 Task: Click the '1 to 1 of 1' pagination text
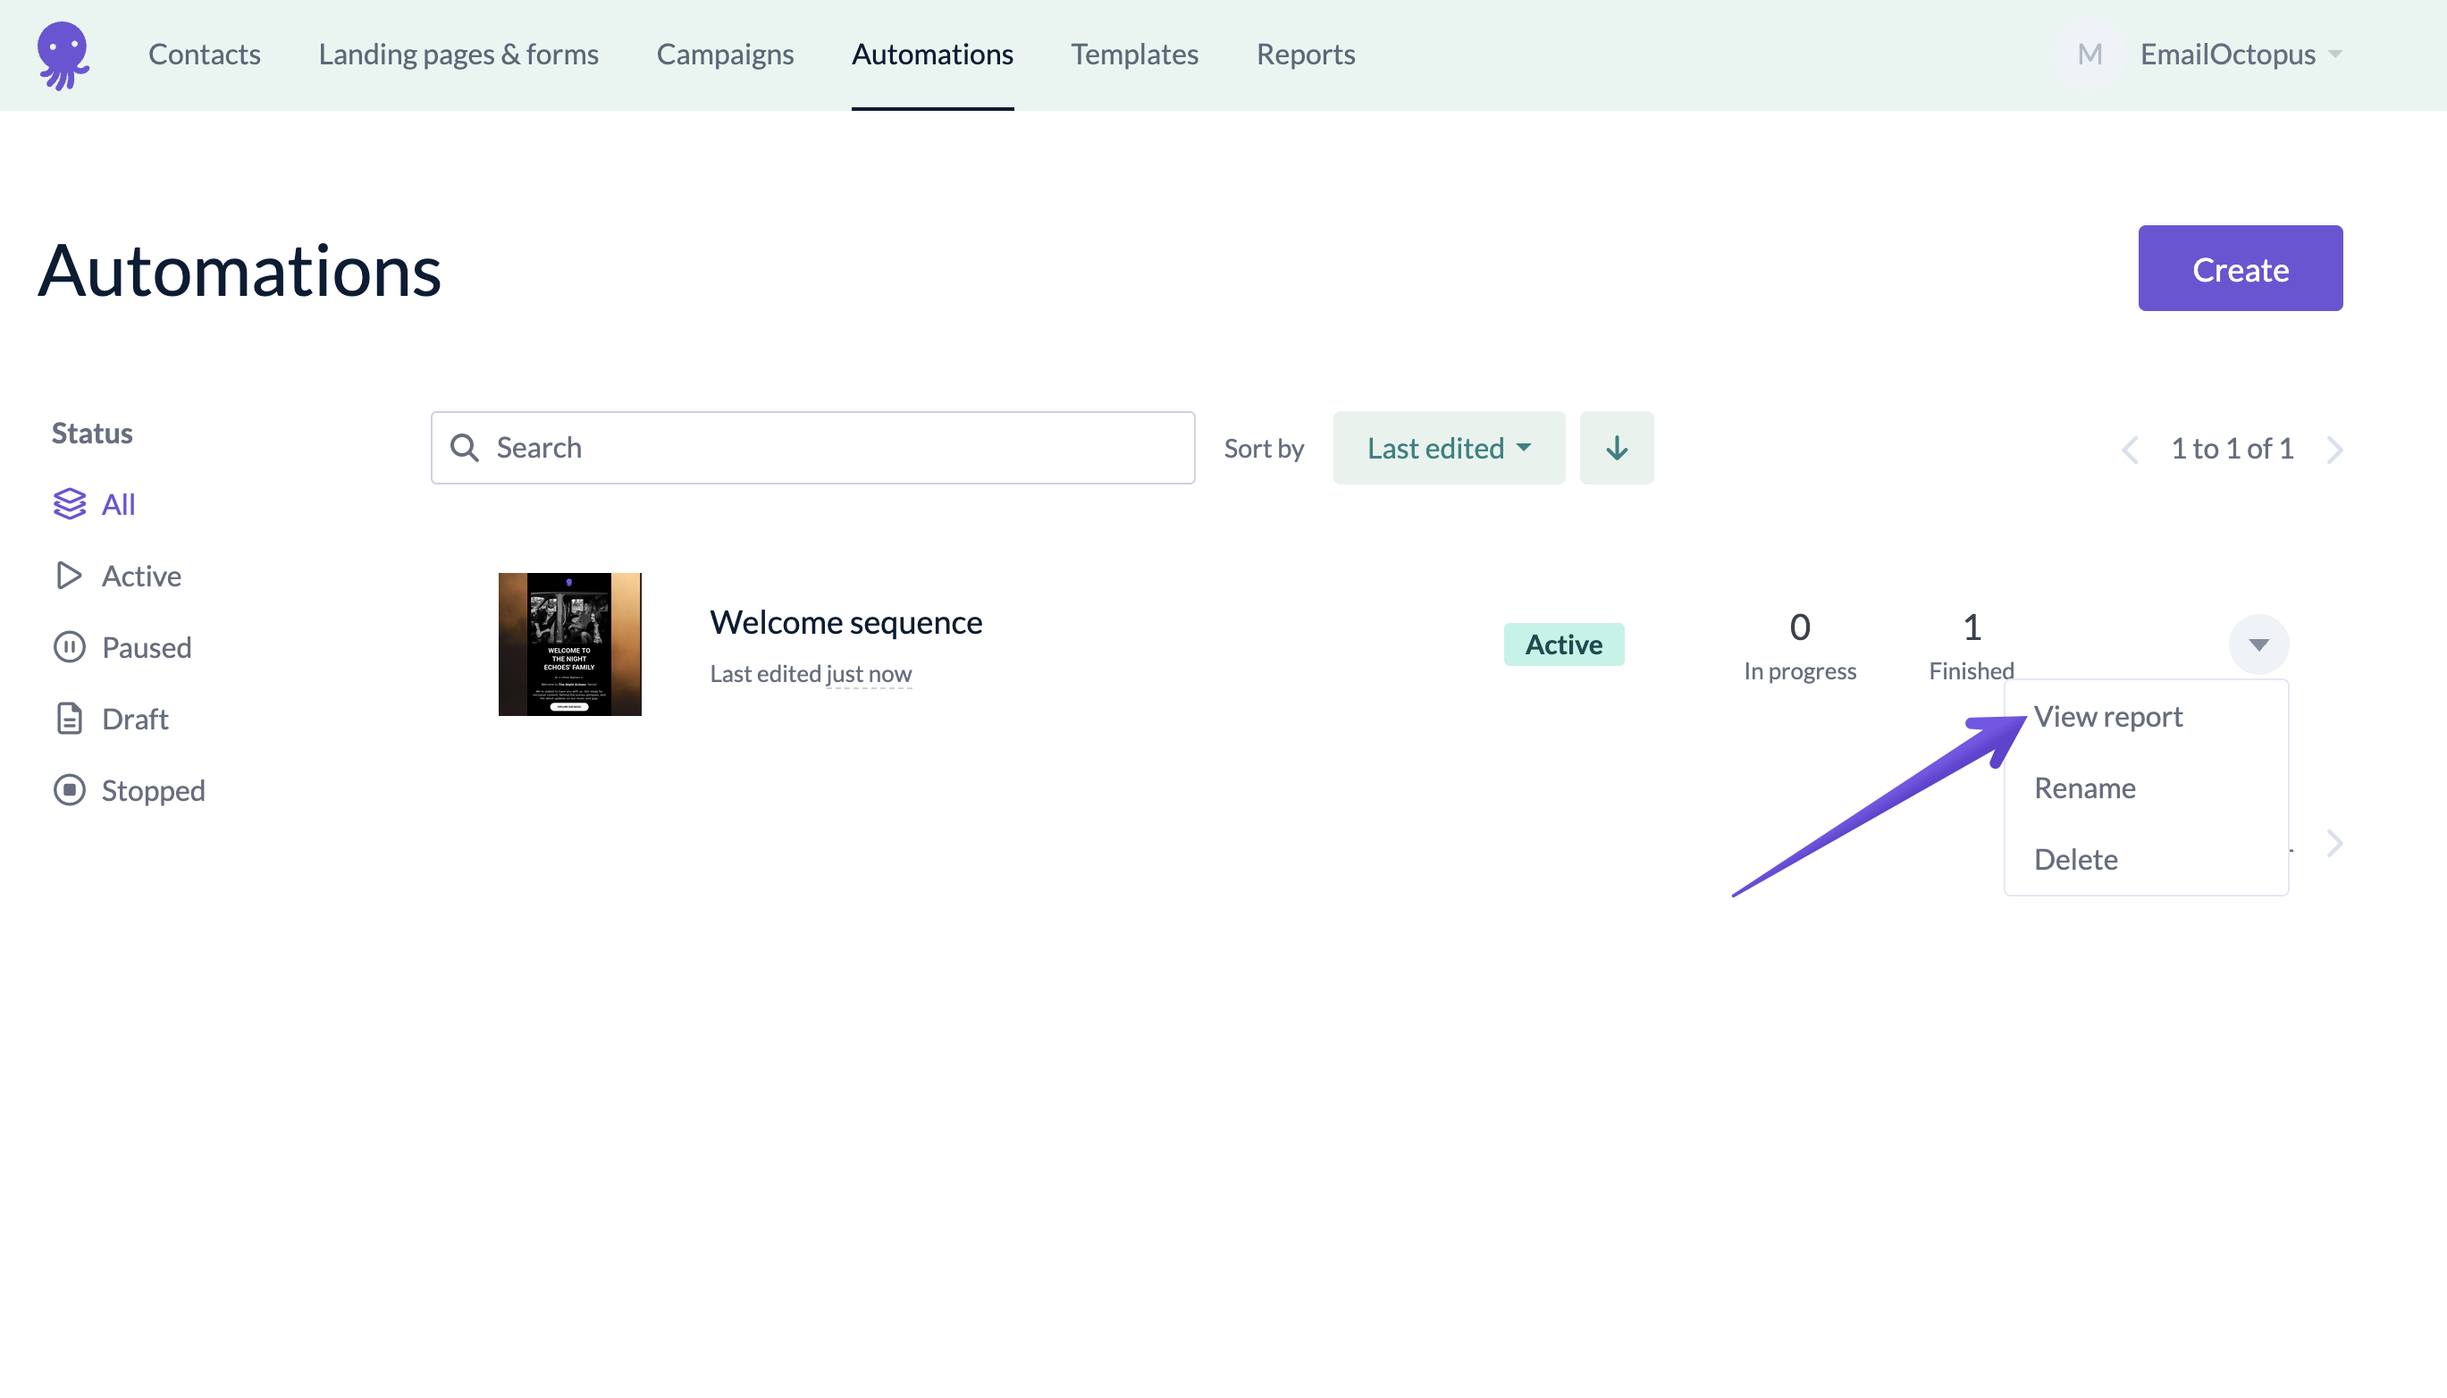click(x=2232, y=449)
